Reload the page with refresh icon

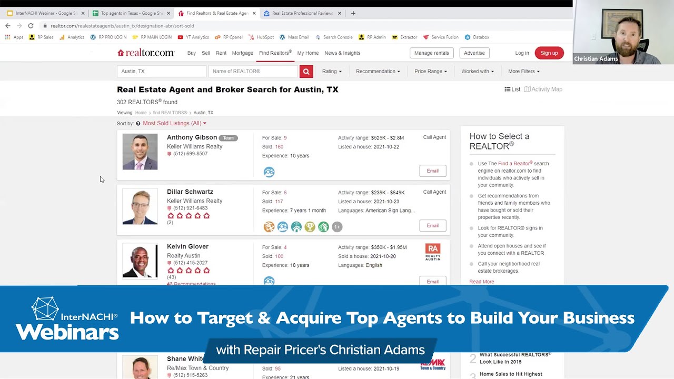[31, 25]
